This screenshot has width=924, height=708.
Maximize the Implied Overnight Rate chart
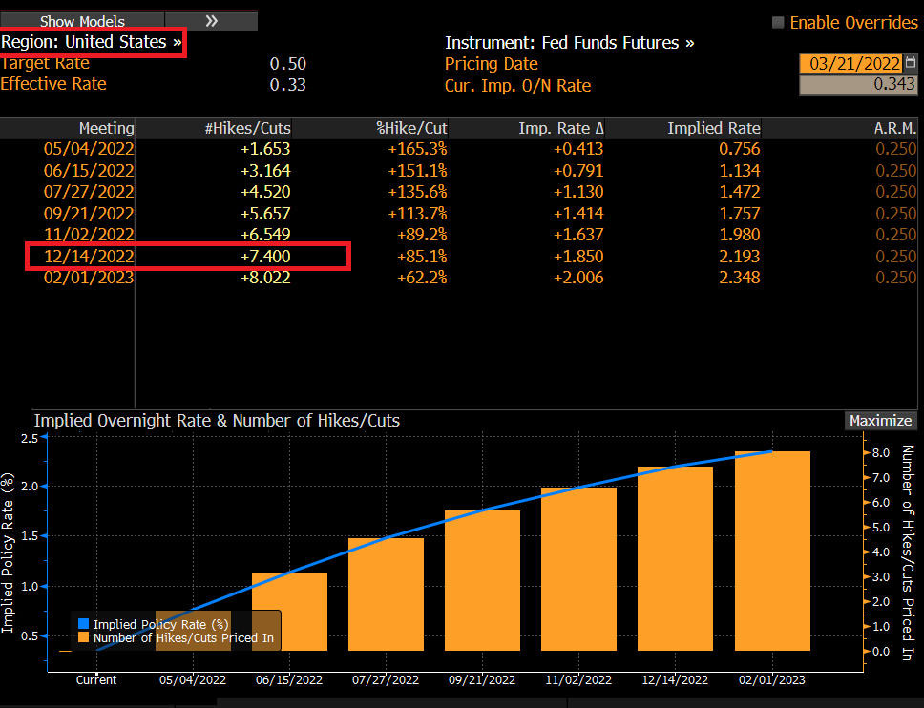pyautogui.click(x=879, y=421)
